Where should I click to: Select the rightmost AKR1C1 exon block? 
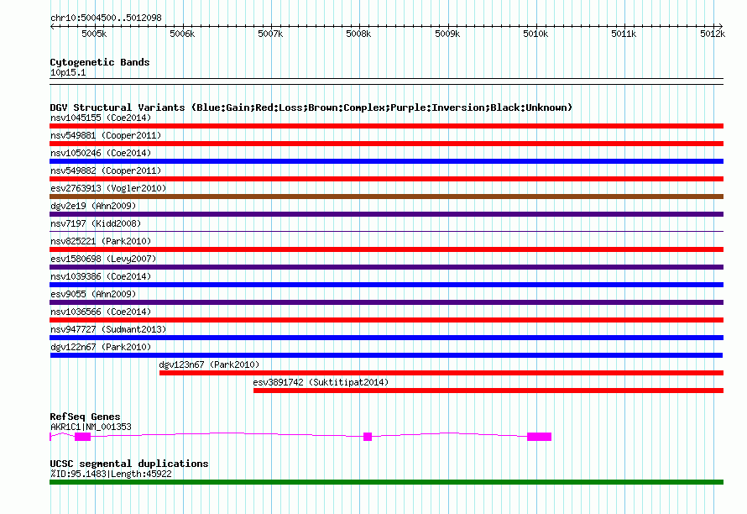pyautogui.click(x=540, y=437)
